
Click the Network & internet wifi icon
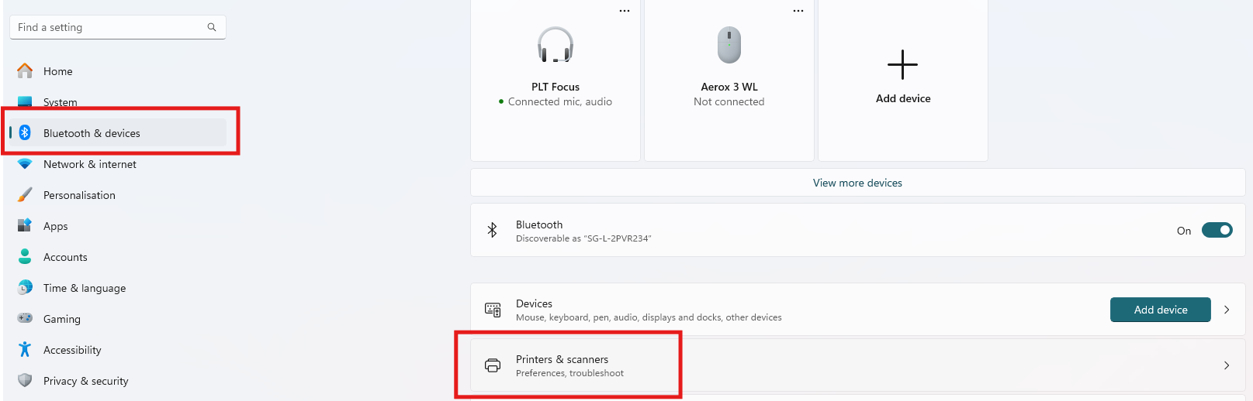coord(25,164)
